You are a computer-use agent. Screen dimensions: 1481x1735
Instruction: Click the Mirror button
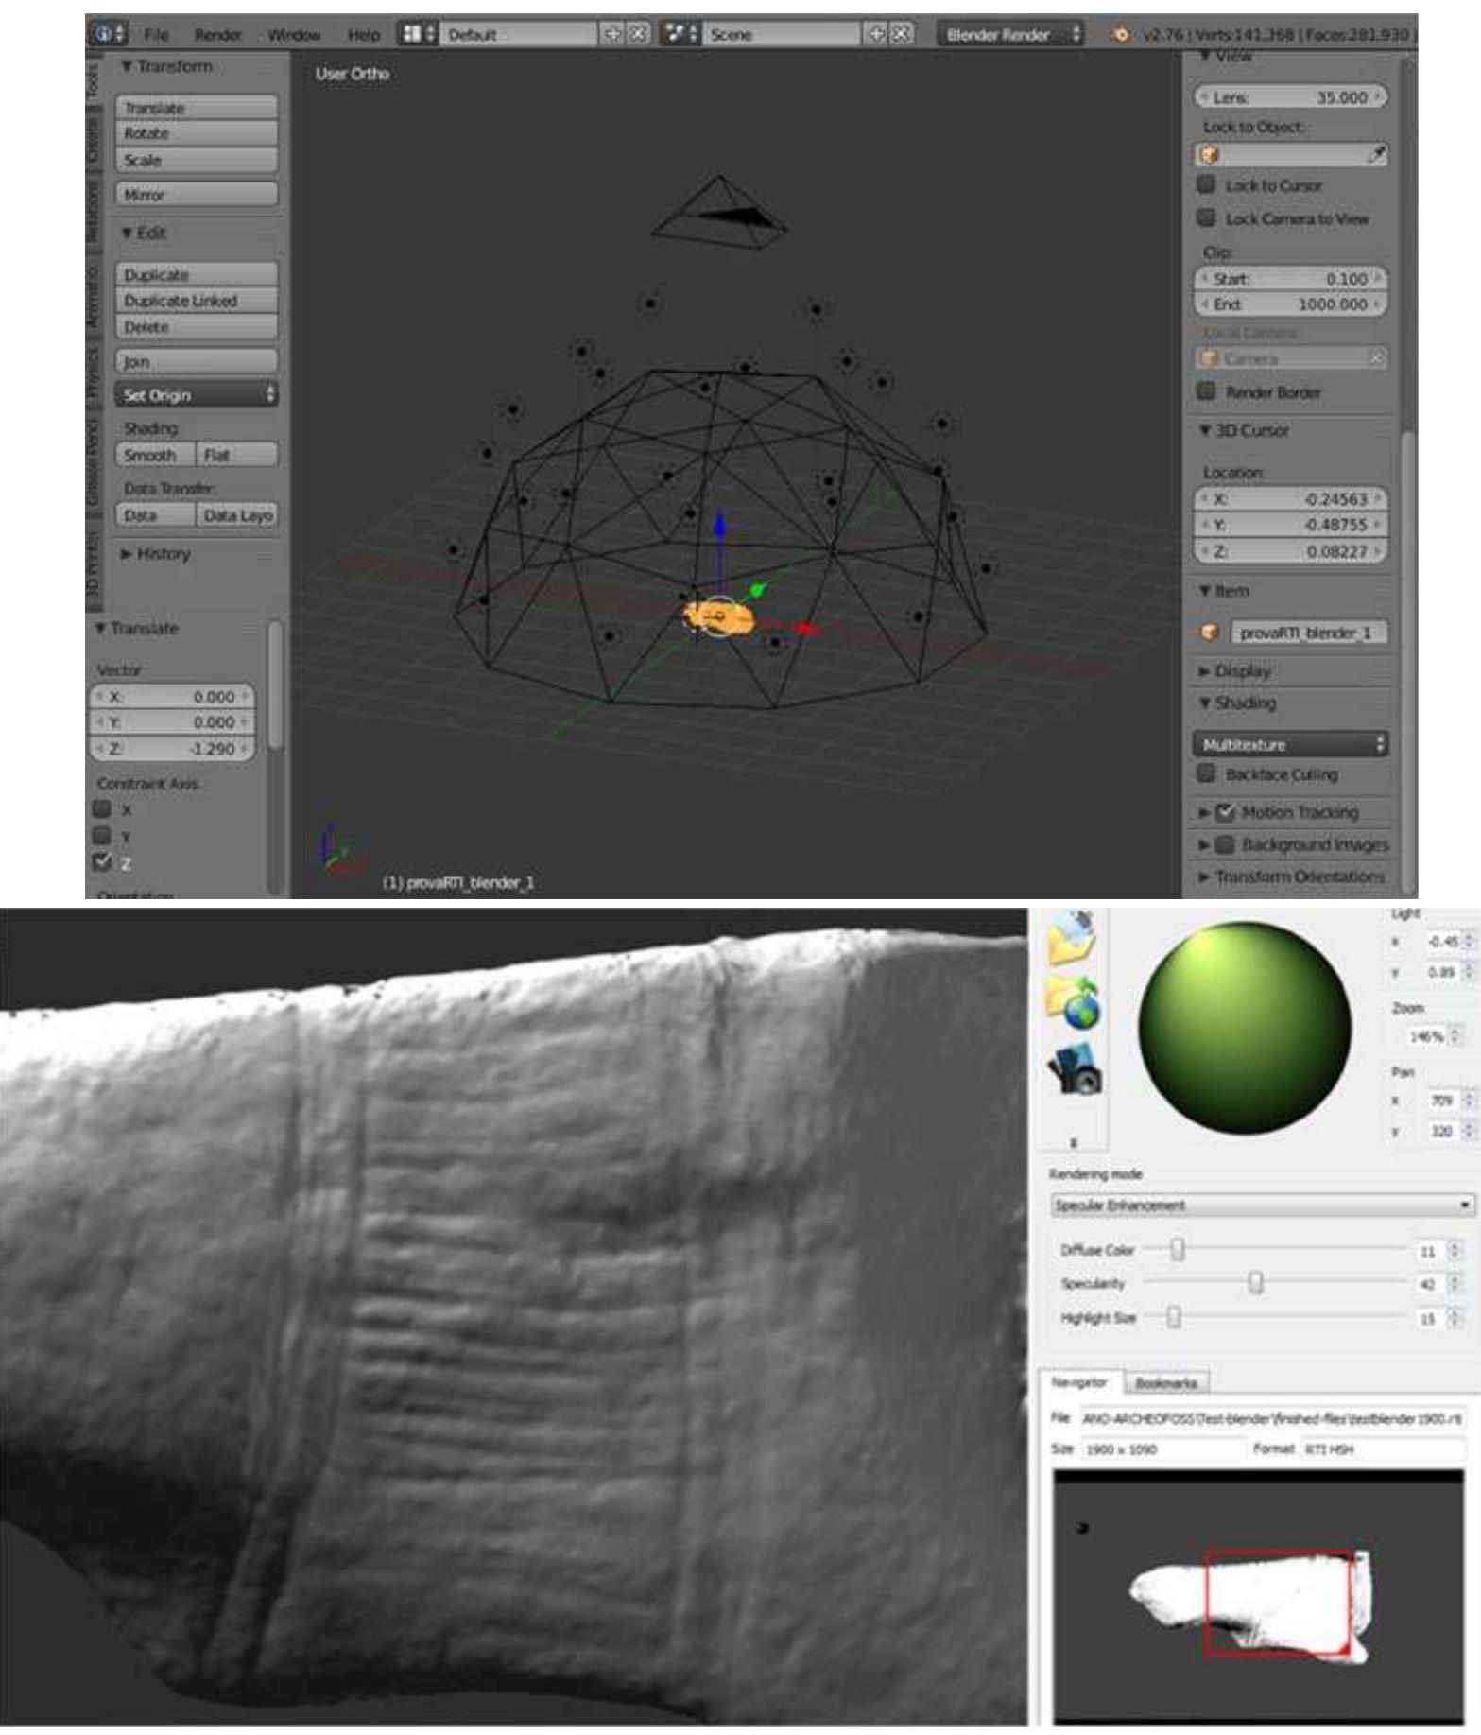coord(197,194)
